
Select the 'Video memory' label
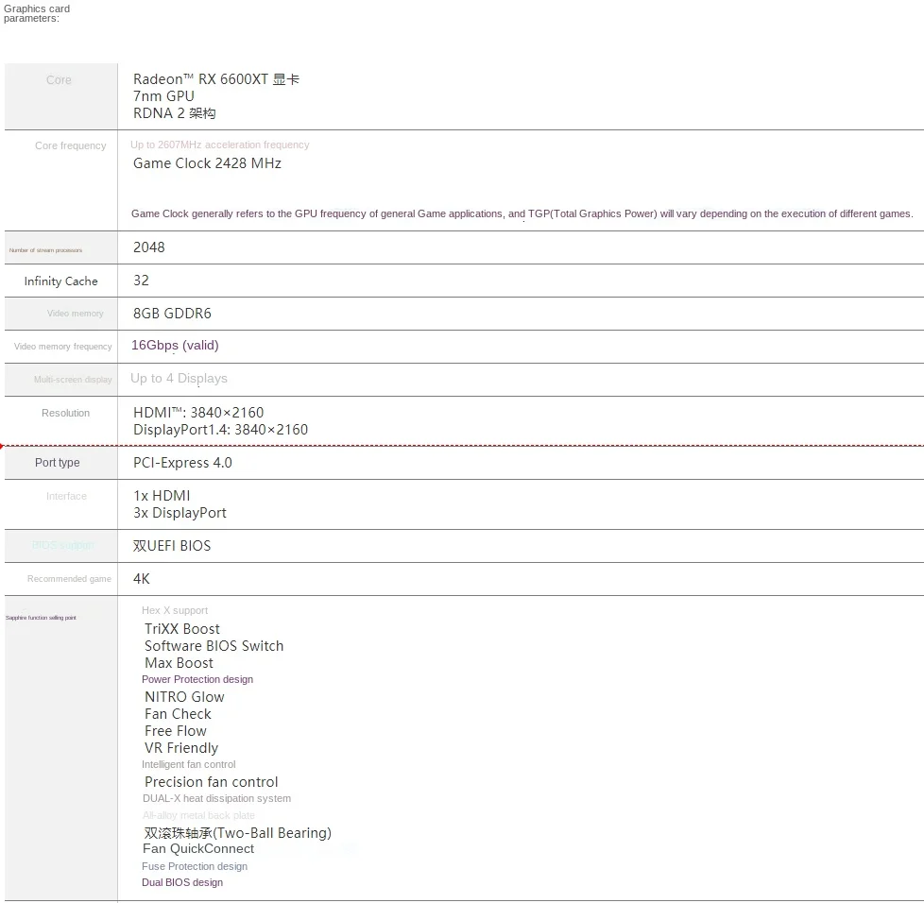[x=75, y=314]
